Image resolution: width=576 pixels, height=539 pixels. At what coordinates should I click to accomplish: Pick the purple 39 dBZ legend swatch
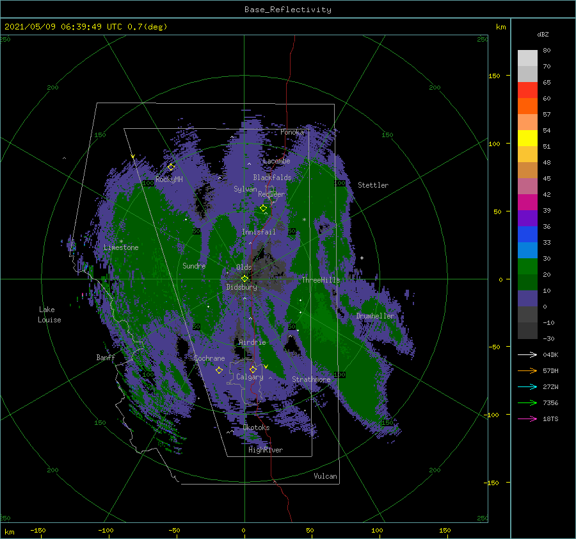click(x=527, y=219)
